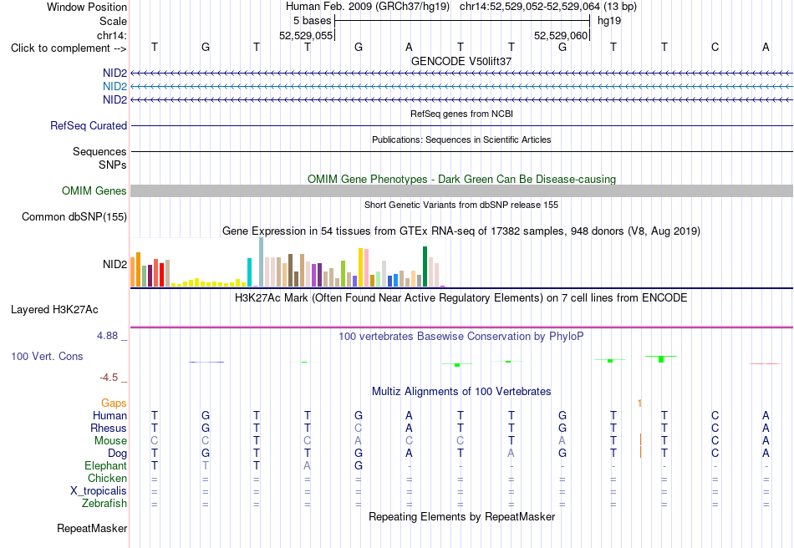794x548 pixels.
Task: Click the G base in the Elephant row
Action: click(x=359, y=465)
